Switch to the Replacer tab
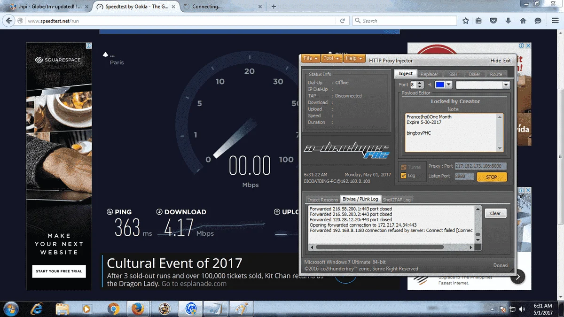564x317 pixels. point(429,74)
